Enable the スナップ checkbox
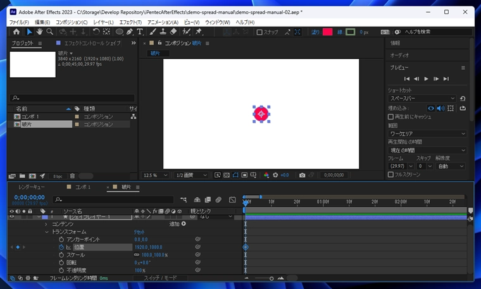This screenshot has height=289, width=481. 259,32
